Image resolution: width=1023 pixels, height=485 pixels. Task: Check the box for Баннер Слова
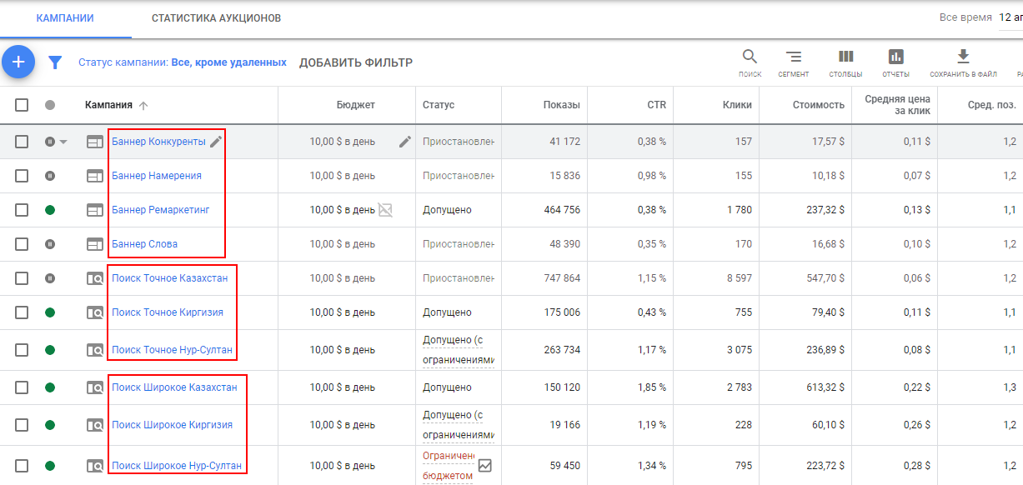(x=22, y=244)
